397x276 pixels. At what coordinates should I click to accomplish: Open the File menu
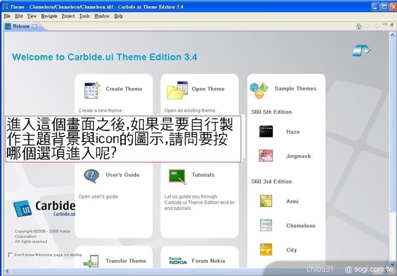click(x=7, y=16)
